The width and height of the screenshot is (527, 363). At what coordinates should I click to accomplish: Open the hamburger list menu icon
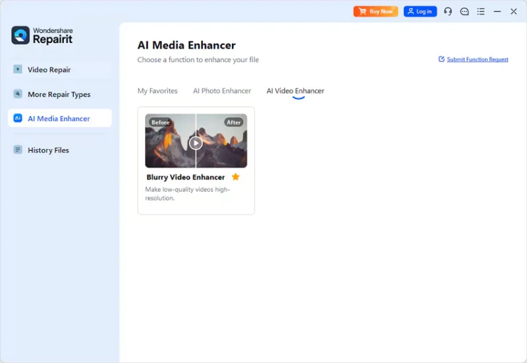point(481,11)
